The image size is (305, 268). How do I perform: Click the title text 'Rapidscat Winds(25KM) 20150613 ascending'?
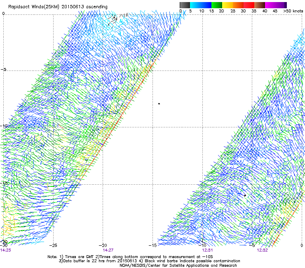pos(58,7)
